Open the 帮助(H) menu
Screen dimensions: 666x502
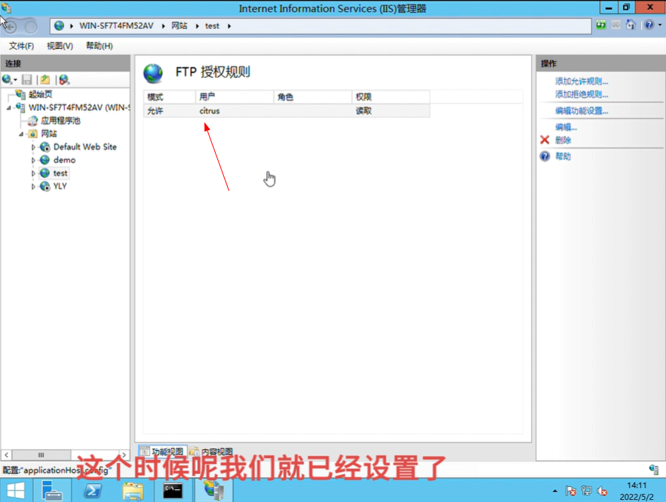[x=100, y=46]
